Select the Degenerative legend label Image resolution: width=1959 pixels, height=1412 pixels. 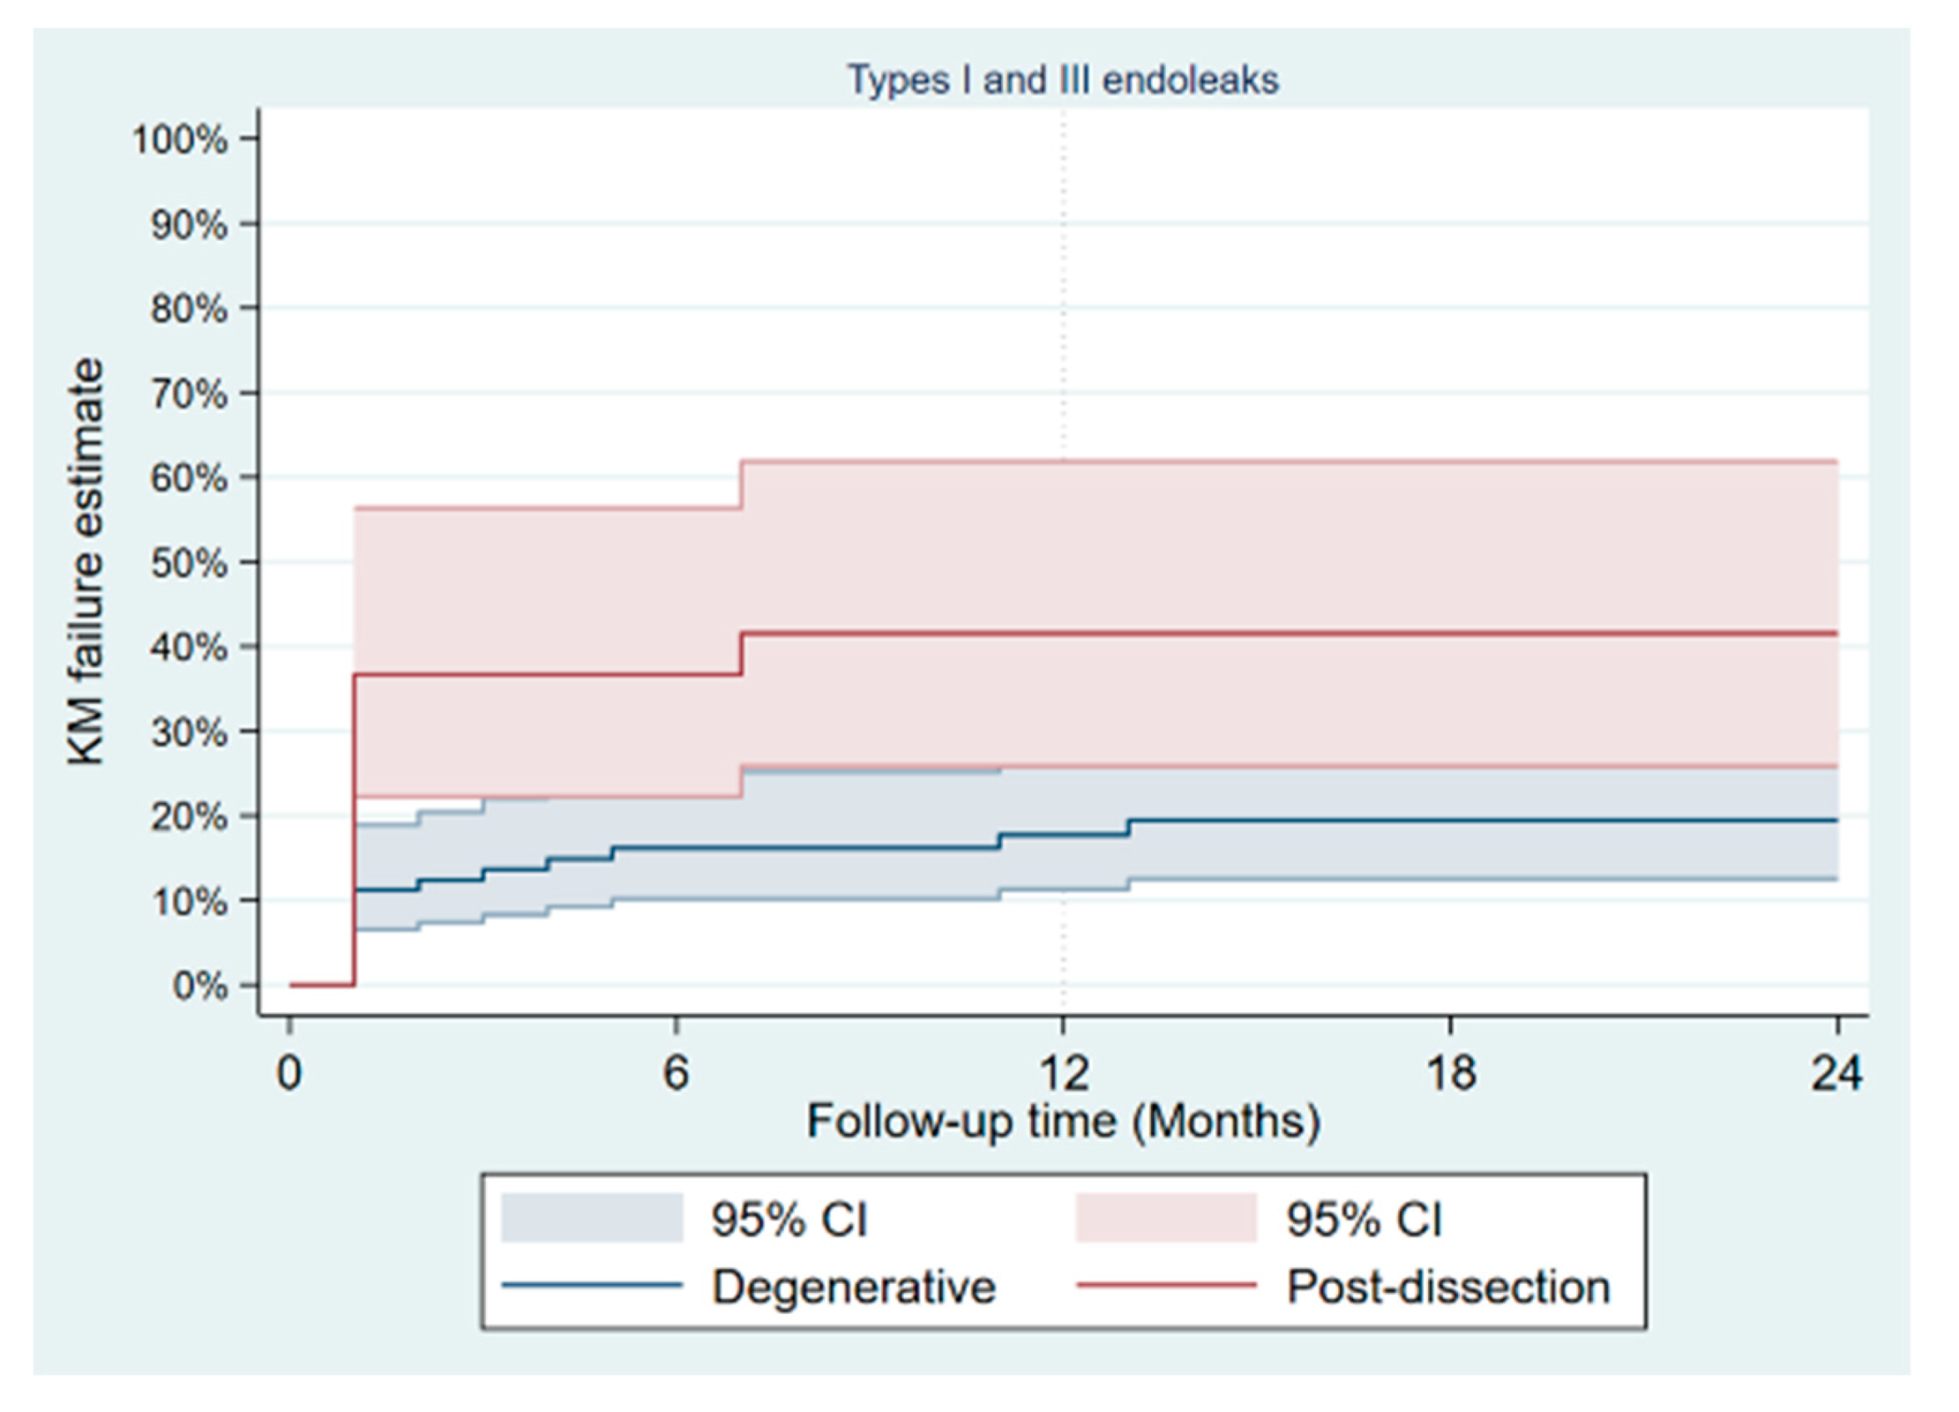pyautogui.click(x=853, y=1287)
